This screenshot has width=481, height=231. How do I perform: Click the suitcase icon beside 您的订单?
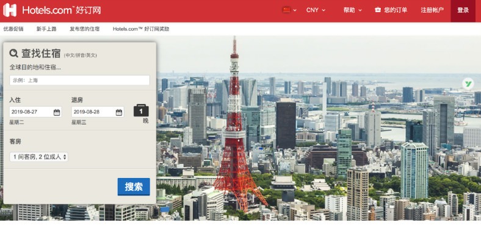click(x=378, y=10)
